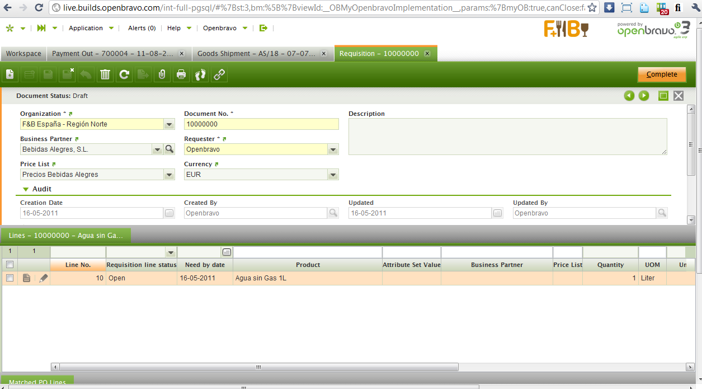Open the Business Partner dropdown arrow
This screenshot has height=389, width=702.
[x=158, y=149]
